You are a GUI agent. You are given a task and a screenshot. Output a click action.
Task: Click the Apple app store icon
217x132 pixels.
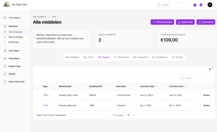195,5
